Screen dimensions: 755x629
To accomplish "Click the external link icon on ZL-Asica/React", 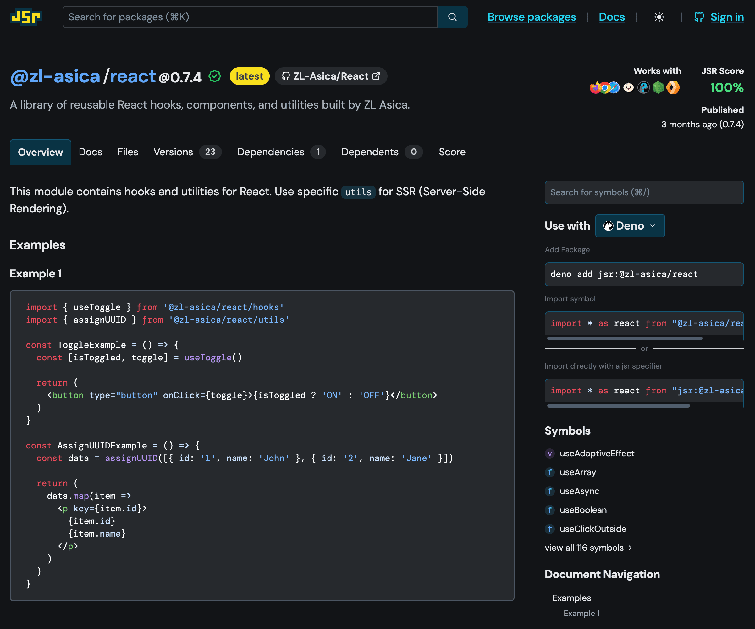I will click(376, 76).
